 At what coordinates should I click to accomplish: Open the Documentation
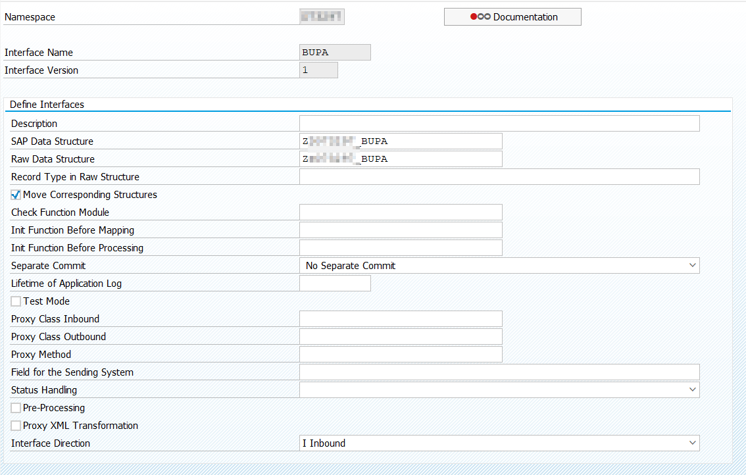click(x=512, y=16)
